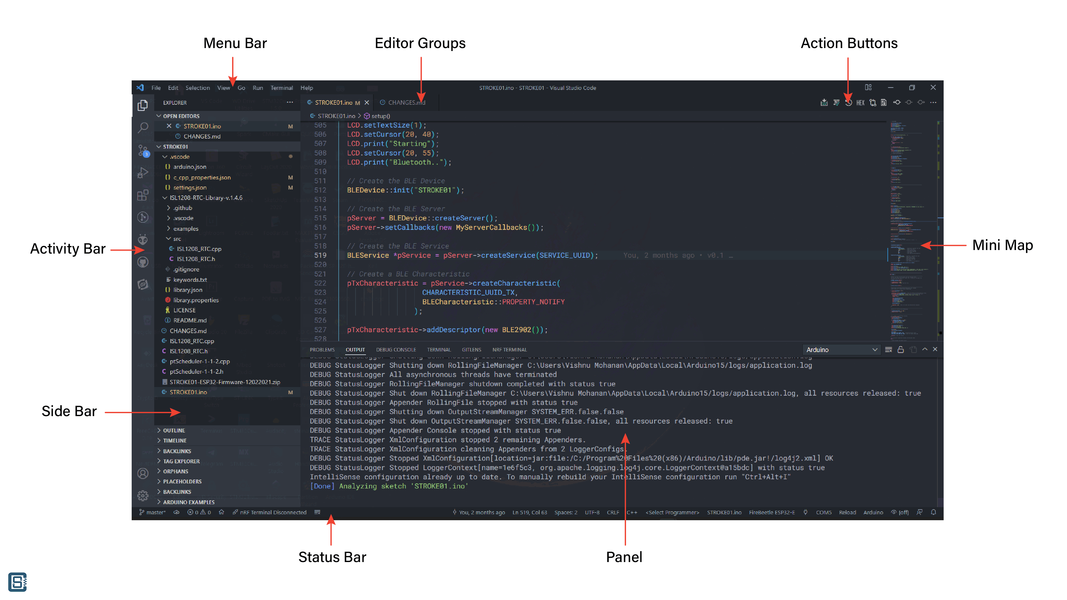Open the editor More Actions ellipsis

933,102
